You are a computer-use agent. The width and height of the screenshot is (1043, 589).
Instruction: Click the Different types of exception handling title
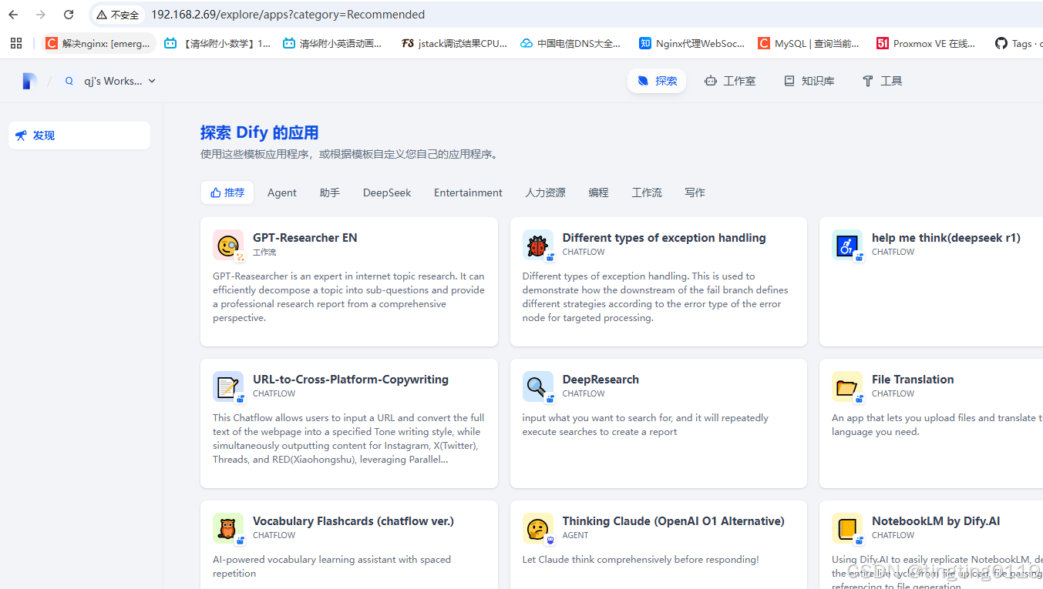(664, 238)
